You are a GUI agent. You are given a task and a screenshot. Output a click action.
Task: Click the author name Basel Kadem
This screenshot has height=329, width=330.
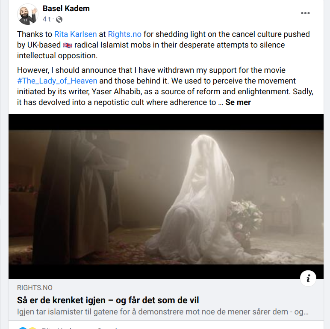click(x=66, y=9)
